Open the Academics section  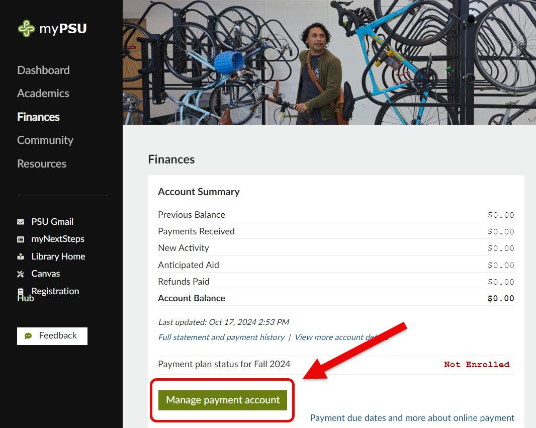click(43, 93)
